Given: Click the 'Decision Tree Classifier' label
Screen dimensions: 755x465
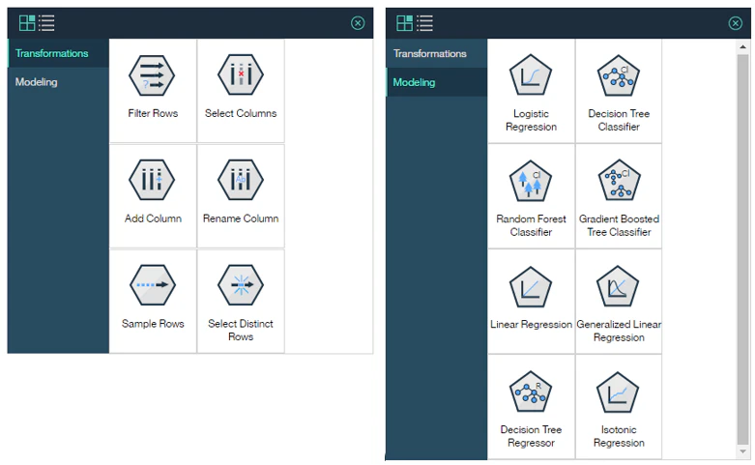Looking at the screenshot, I should (619, 120).
